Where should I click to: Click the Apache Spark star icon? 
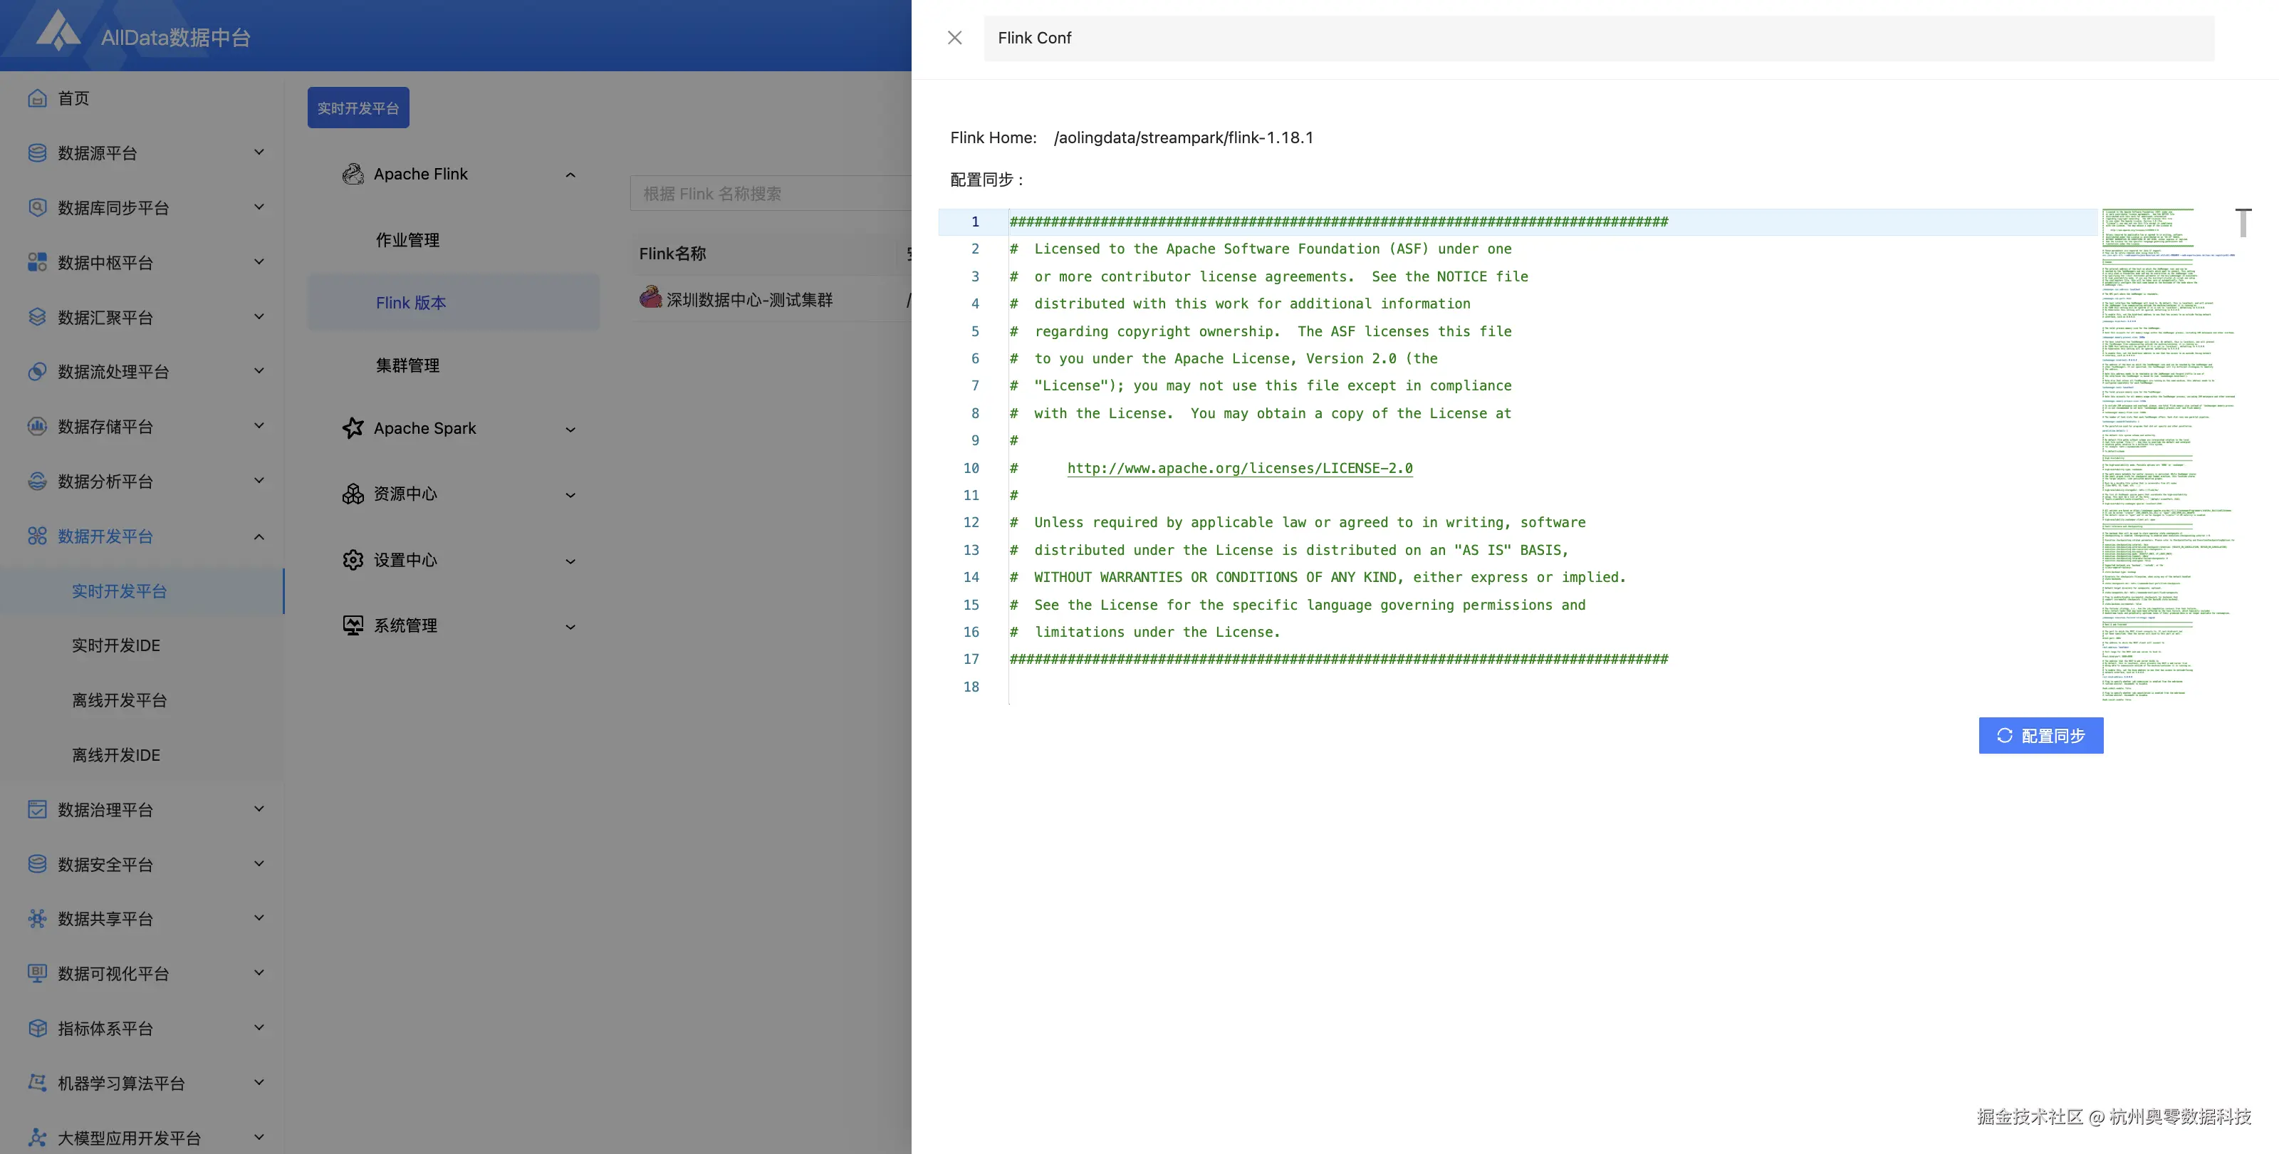coord(353,428)
